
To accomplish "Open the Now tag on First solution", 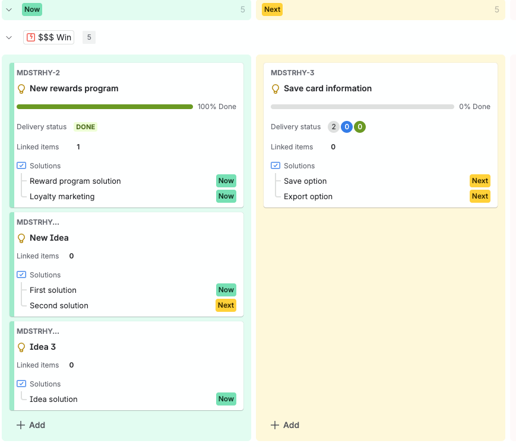I will point(226,290).
